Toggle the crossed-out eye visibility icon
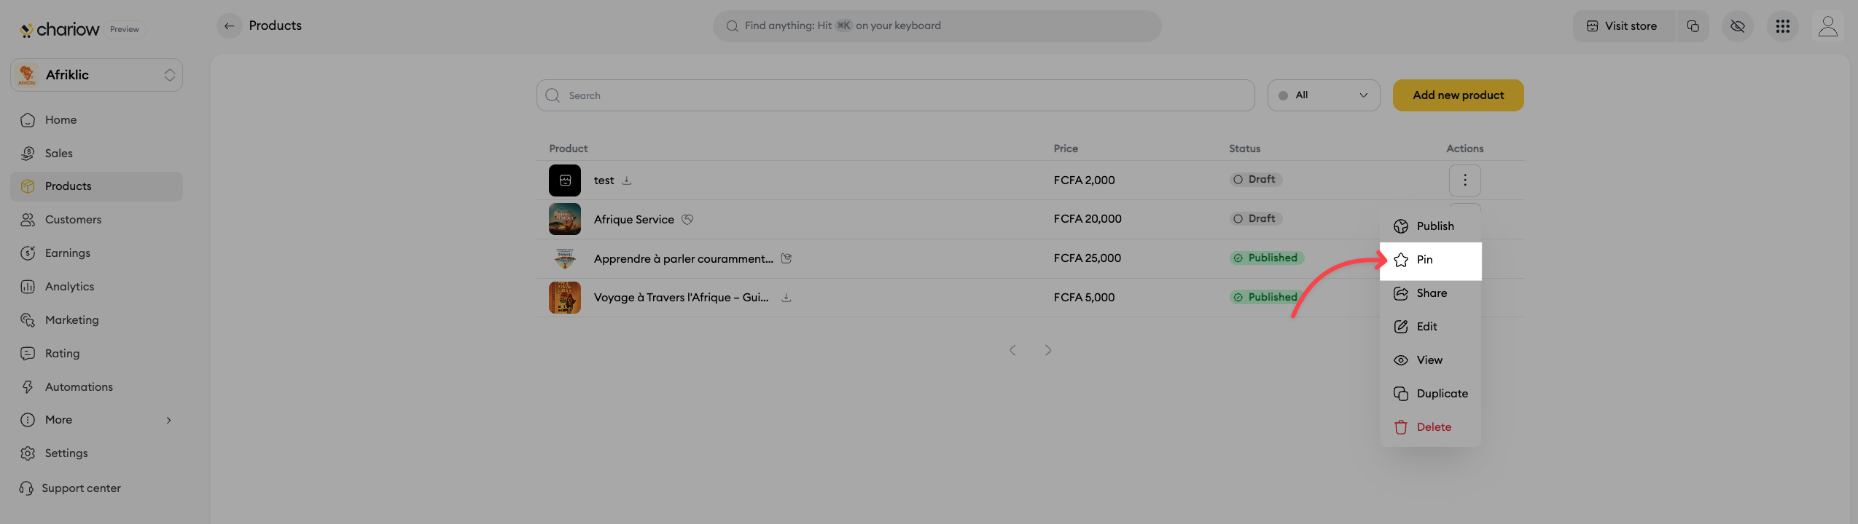Viewport: 1858px width, 524px height. tap(1738, 26)
